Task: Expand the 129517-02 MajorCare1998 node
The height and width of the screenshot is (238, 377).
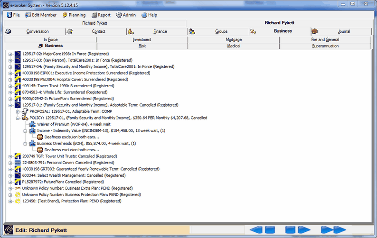Action: coord(10,54)
